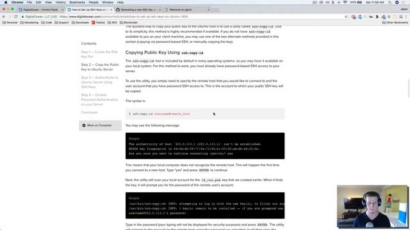The image size is (410, 230).
Task: Click the webcam video overlay thumbnail
Action: 372,206
